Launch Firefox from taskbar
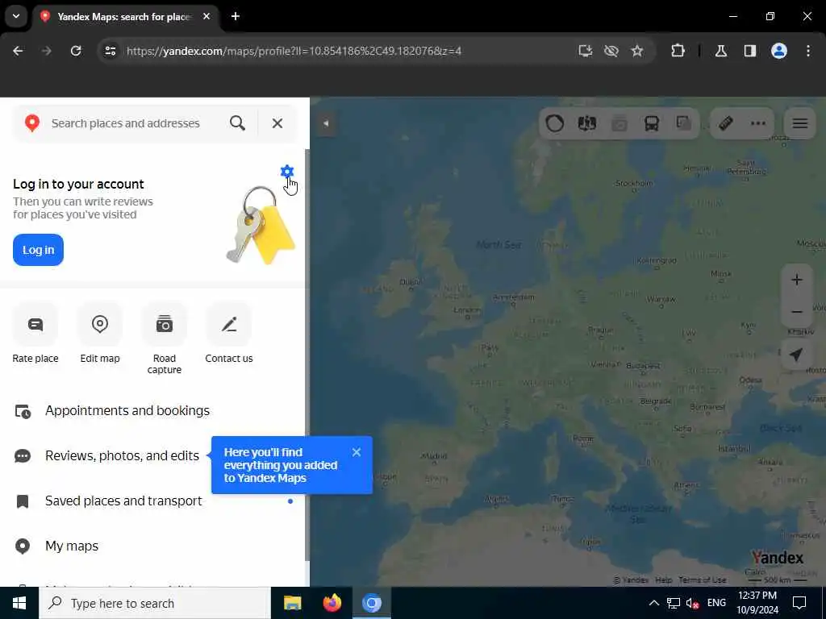The image size is (826, 619). click(332, 603)
